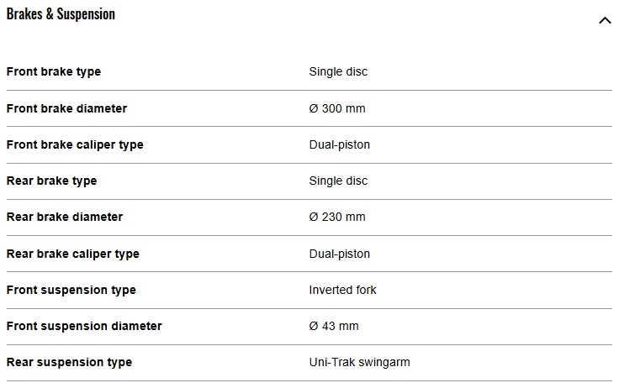Collapse the Brakes & Suspension section chevron
Image resolution: width=619 pixels, height=388 pixels.
pyautogui.click(x=604, y=20)
